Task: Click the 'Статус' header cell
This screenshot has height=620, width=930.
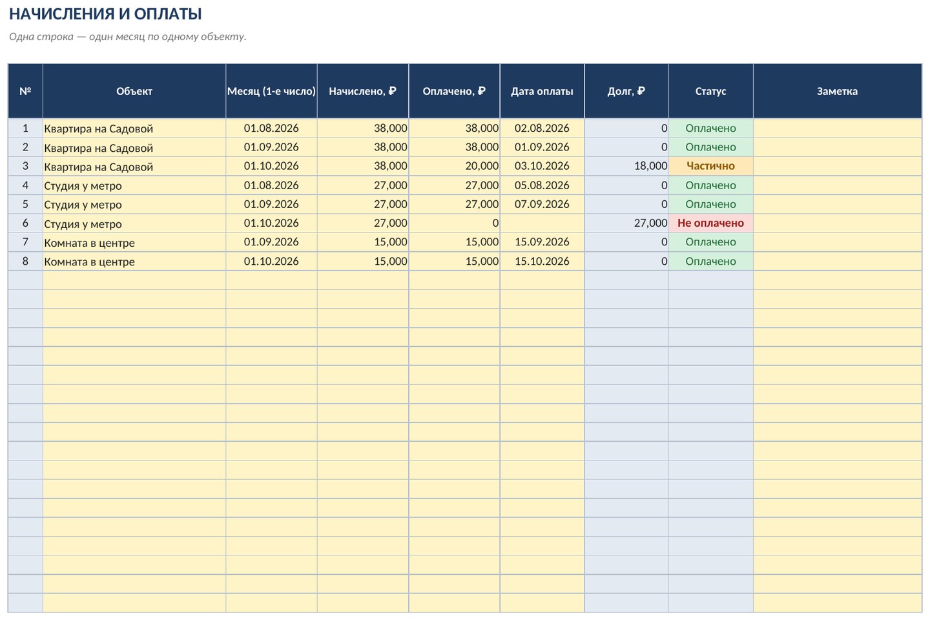Action: pos(711,91)
